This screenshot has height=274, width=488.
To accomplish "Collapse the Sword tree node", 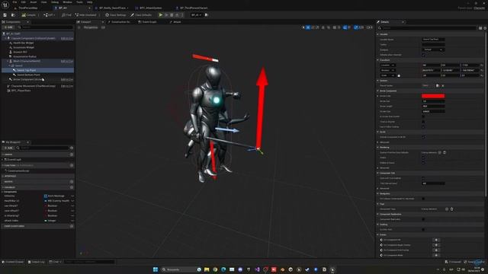I will coord(10,66).
